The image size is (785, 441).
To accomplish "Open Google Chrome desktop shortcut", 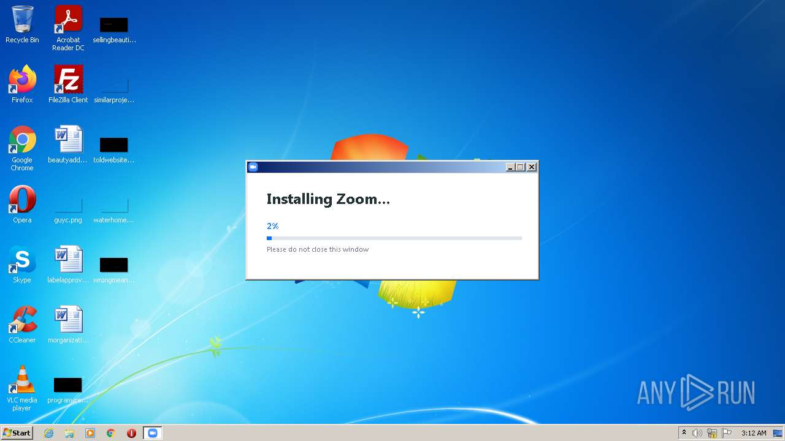I will 22,148.
